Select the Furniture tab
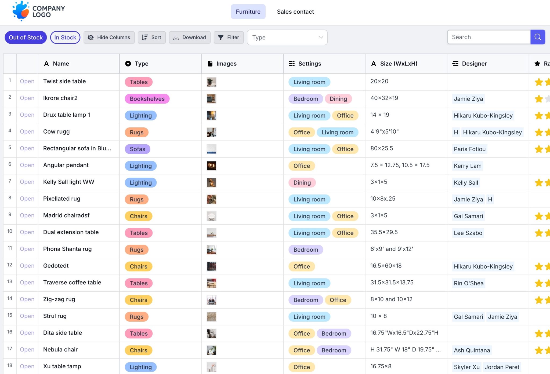 [x=248, y=12]
